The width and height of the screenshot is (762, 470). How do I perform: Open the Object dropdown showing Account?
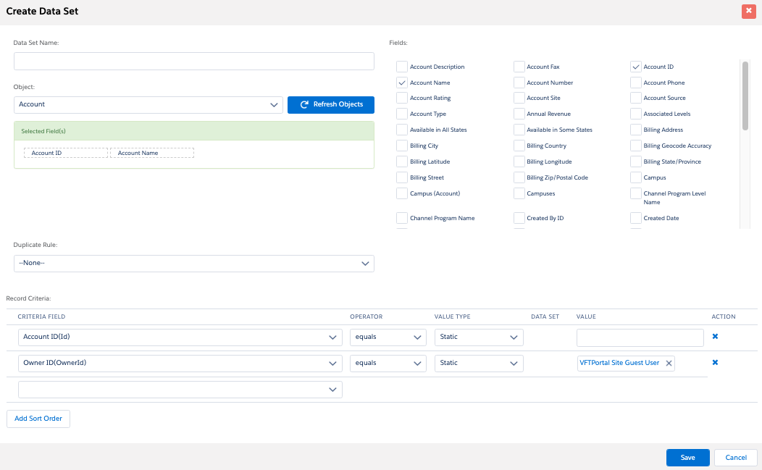148,105
